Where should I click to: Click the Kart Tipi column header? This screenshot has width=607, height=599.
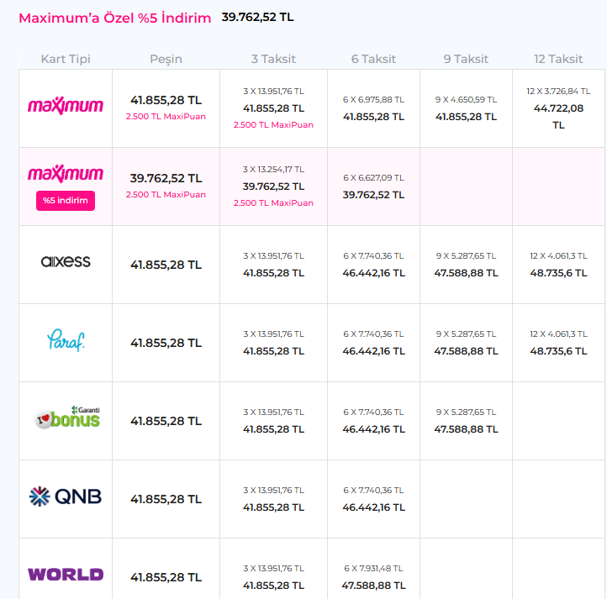tap(66, 59)
